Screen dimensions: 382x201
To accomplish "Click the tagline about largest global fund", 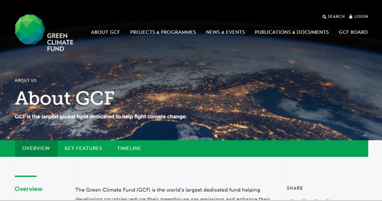I will click(x=100, y=116).
